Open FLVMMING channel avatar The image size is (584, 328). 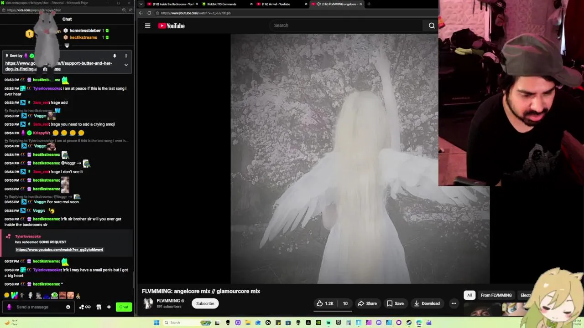pos(148,303)
